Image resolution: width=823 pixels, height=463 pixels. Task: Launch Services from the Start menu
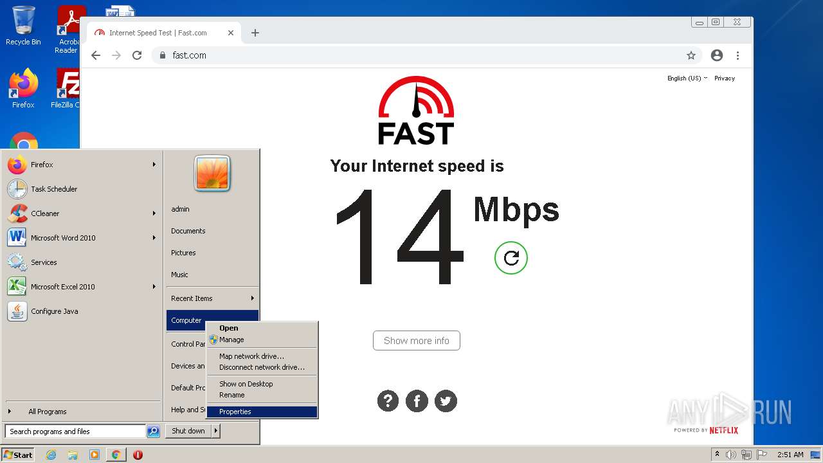82,262
